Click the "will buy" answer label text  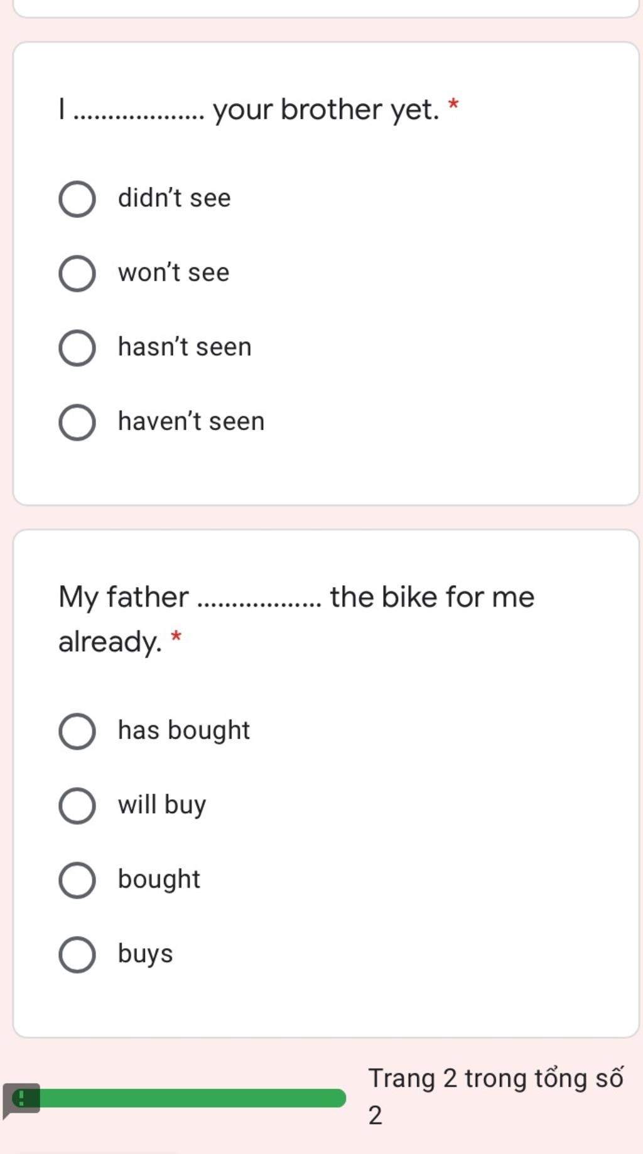point(162,805)
